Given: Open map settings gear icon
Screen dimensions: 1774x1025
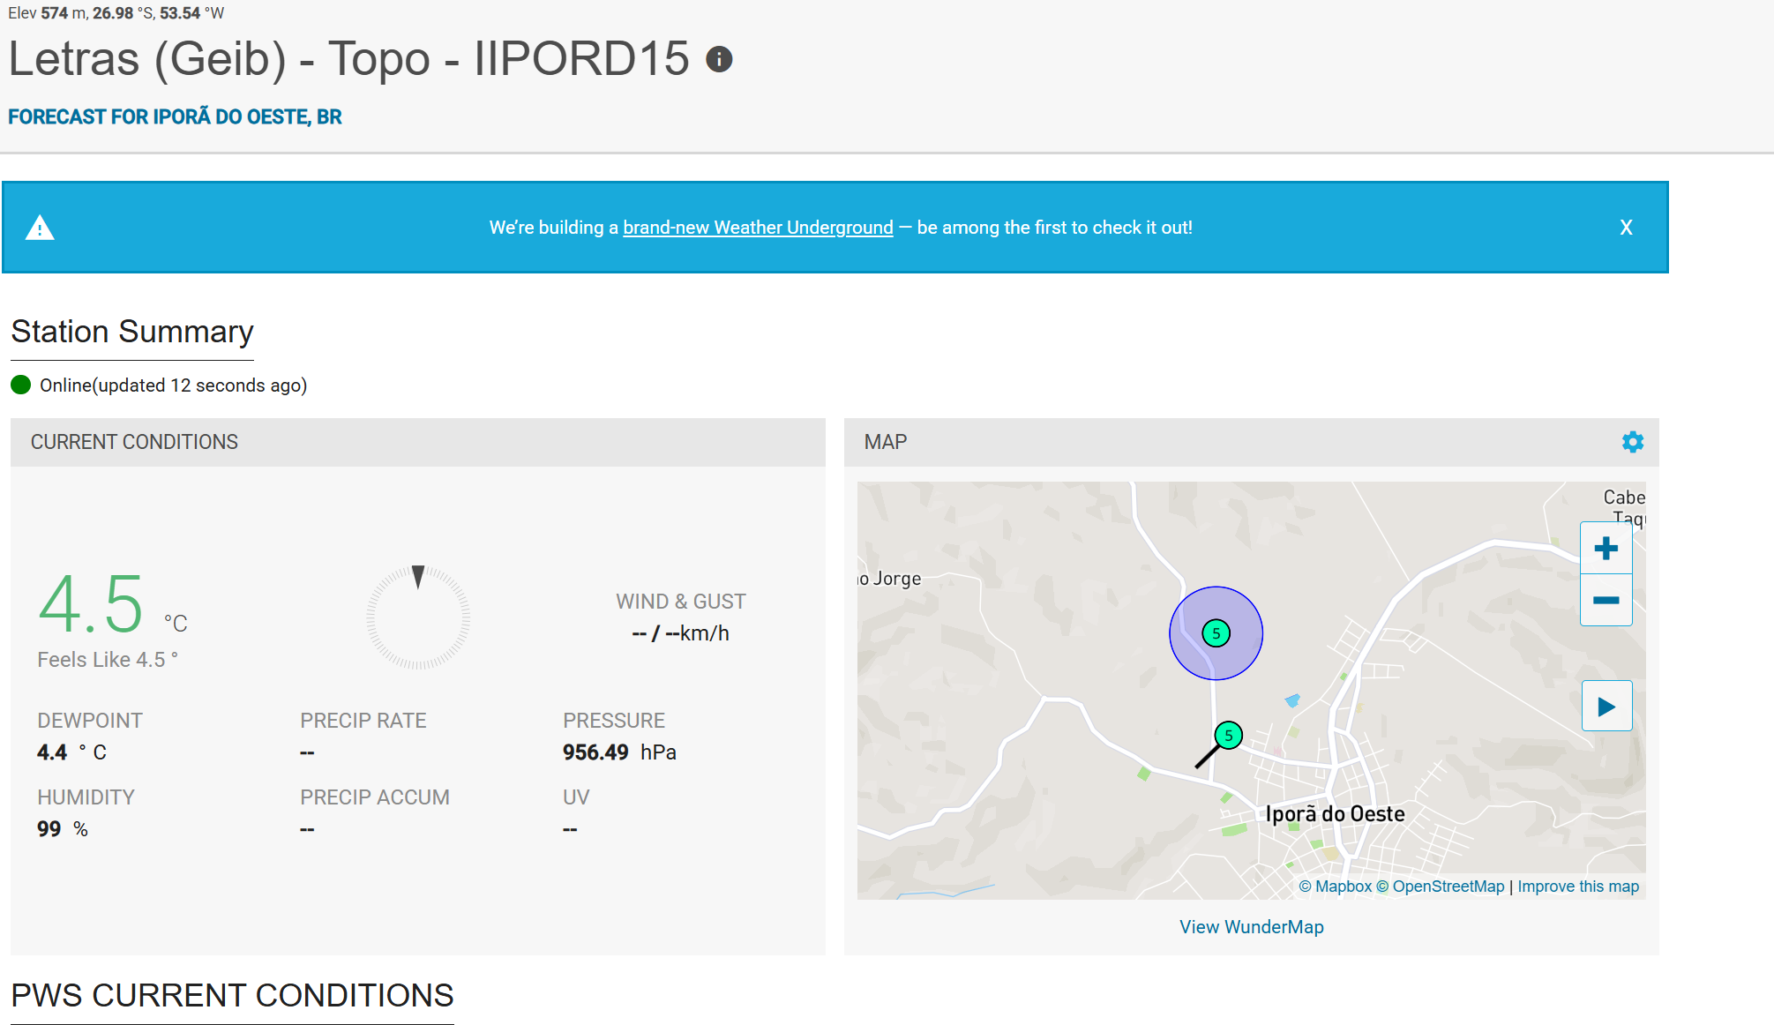Looking at the screenshot, I should click(x=1632, y=442).
